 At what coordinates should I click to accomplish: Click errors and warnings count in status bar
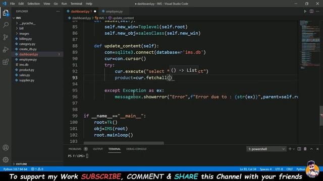37,169
